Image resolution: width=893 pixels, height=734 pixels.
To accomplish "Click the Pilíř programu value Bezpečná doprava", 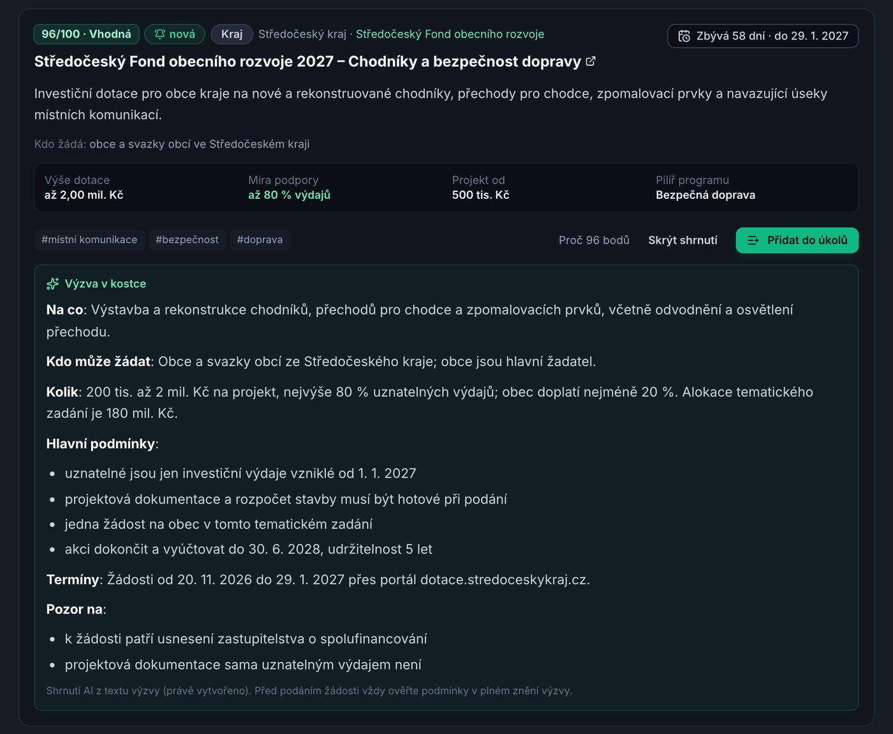I will pyautogui.click(x=705, y=195).
